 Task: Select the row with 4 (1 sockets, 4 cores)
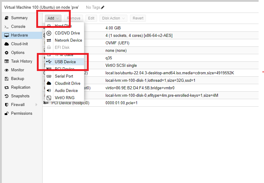point(150,36)
